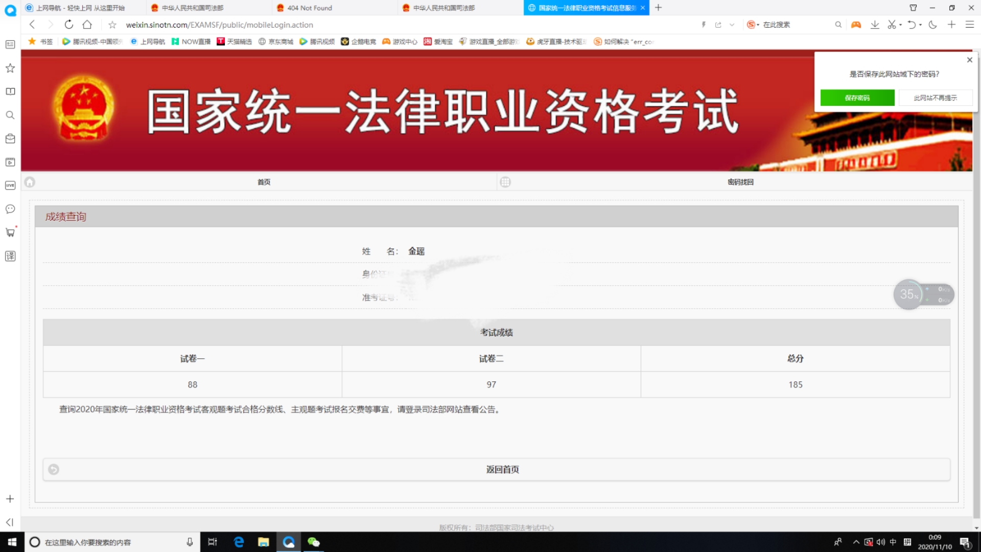Open the sidebar chat bubble icon
Image resolution: width=981 pixels, height=552 pixels.
[x=10, y=209]
